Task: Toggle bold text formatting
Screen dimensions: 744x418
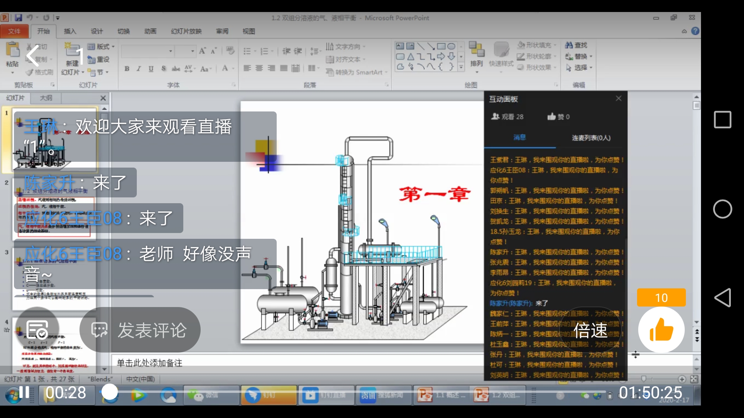Action: [127, 69]
